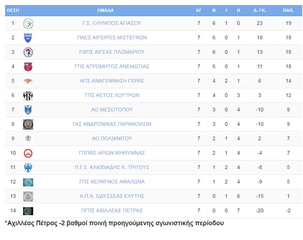Click the ΑΡΙΩΝ ΜΗΘΥΜΝΑΣ red circle logo
Screen dimensions: 303x240
28,154
